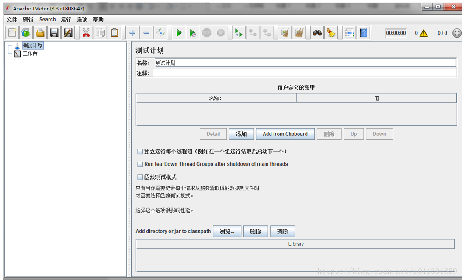
Task: Click the Remote Stop All icon
Action: 253,33
